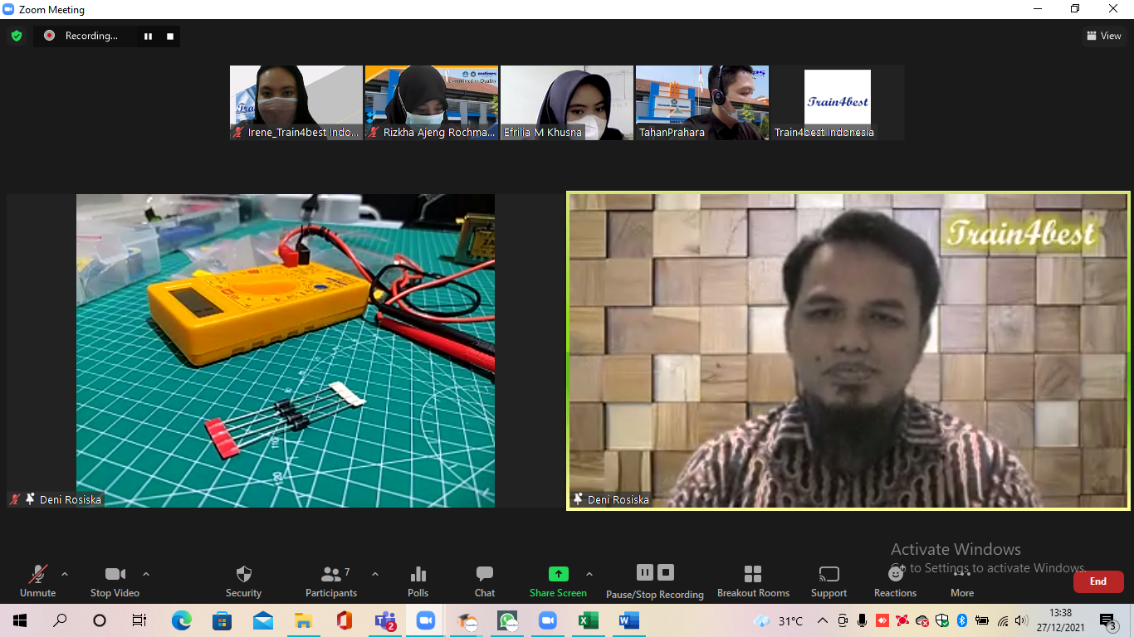Screen dimensions: 1134x637
Task: Toggle Stop Video camera button
Action: click(115, 575)
